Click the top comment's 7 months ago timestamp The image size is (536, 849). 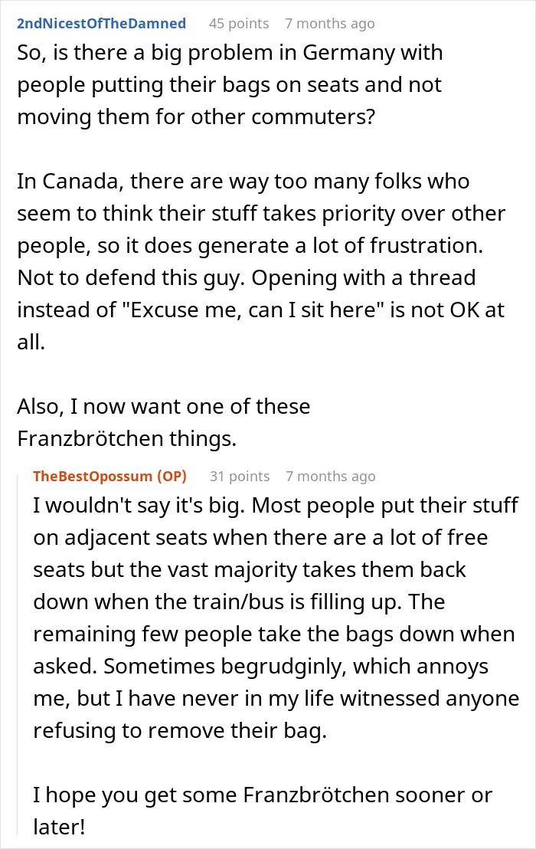point(330,24)
